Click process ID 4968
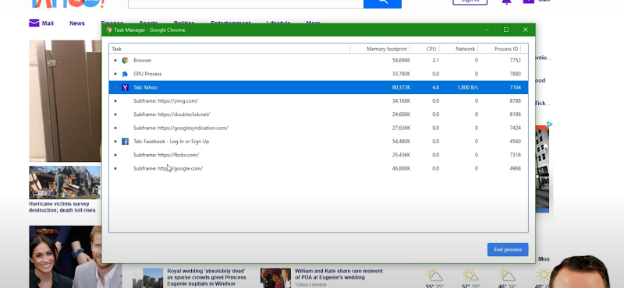 pyautogui.click(x=515, y=168)
